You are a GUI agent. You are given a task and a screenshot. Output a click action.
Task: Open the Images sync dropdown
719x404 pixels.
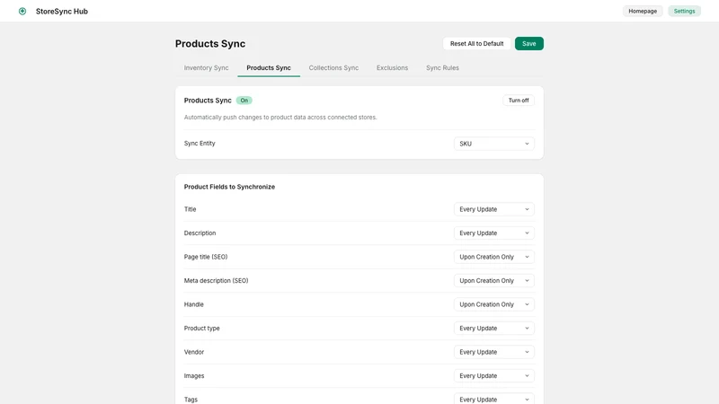coord(493,376)
